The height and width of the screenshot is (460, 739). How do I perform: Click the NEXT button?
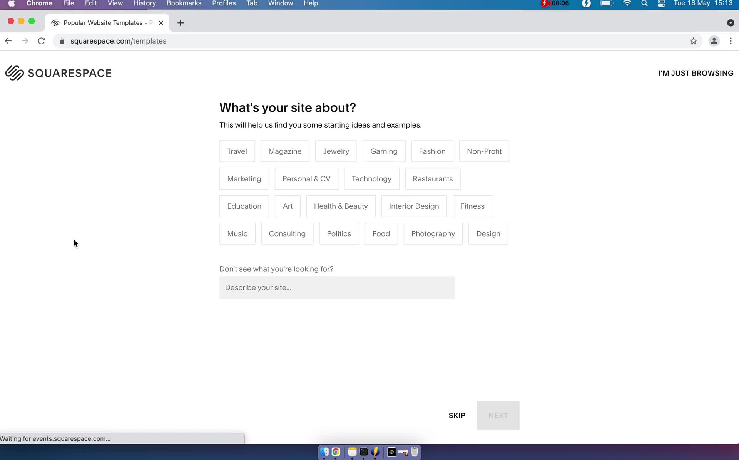pos(498,415)
